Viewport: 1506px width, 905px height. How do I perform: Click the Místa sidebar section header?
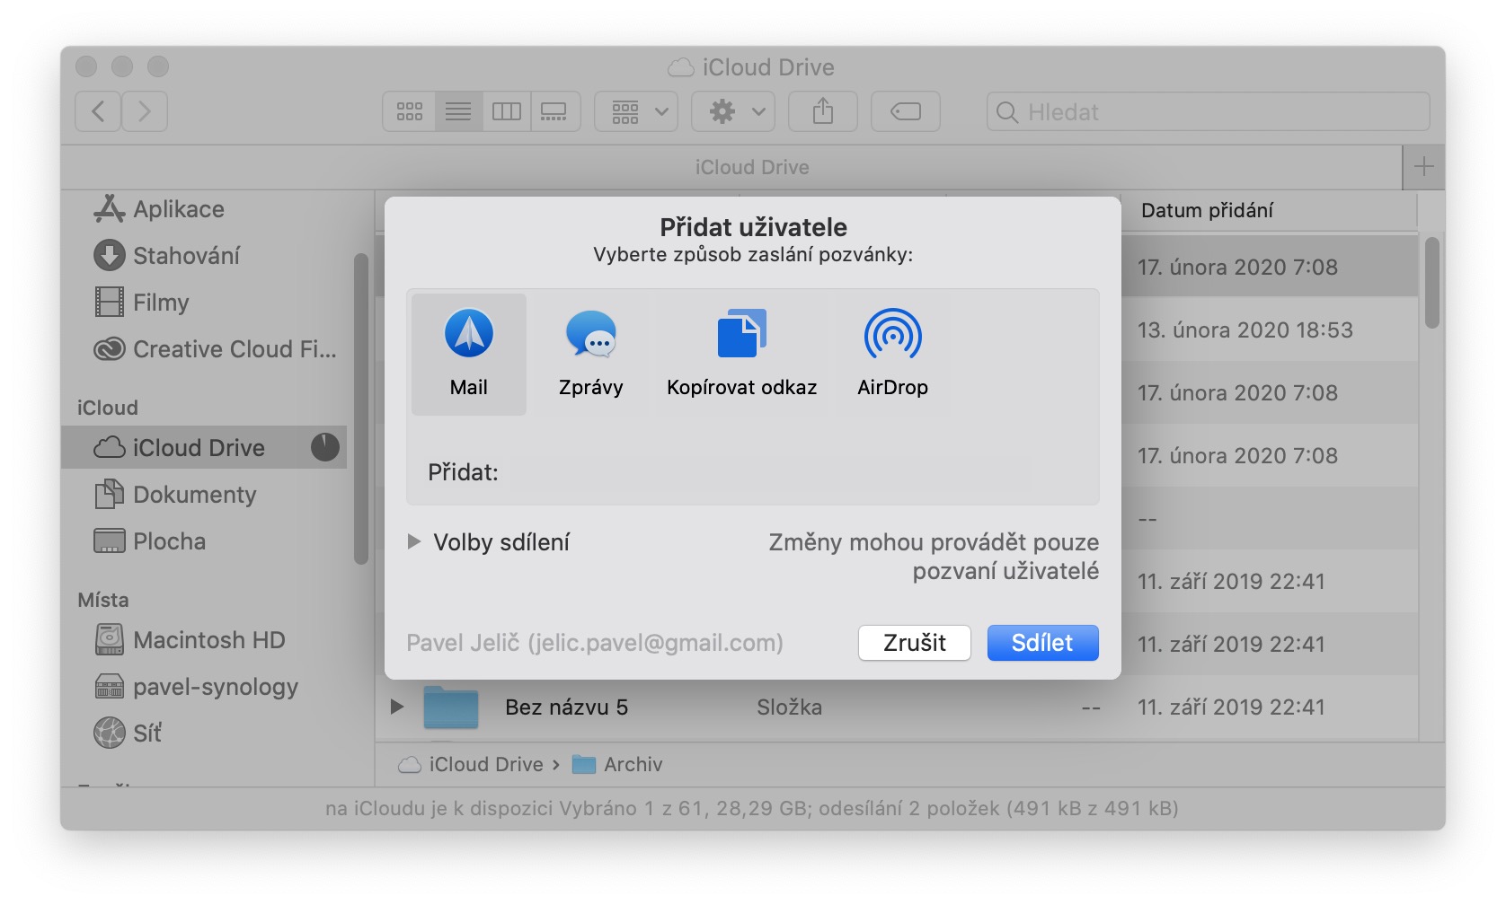103,600
